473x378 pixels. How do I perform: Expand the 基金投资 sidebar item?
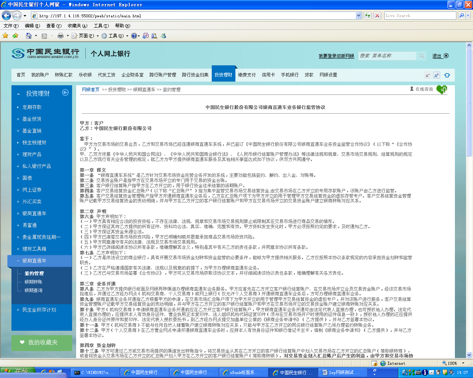pyautogui.click(x=32, y=119)
